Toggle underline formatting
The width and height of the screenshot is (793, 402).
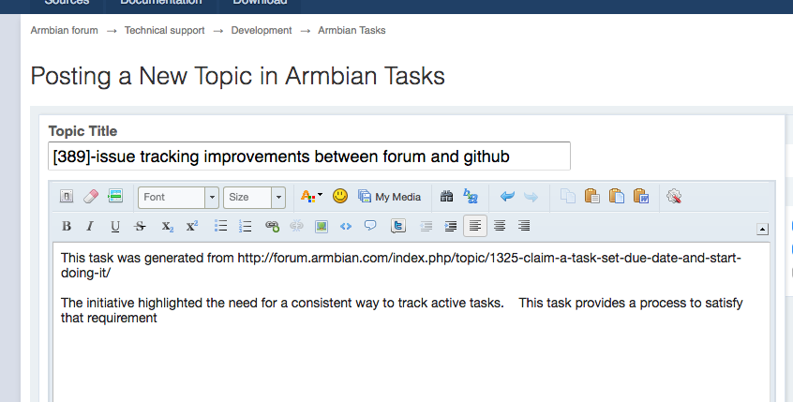115,226
